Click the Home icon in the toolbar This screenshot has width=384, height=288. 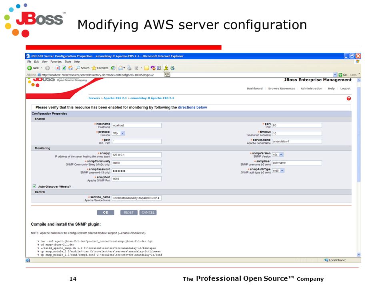click(x=70, y=68)
